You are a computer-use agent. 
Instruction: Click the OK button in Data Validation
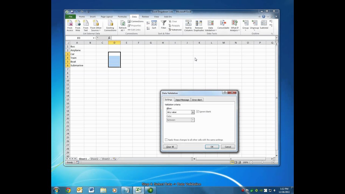[x=212, y=147]
